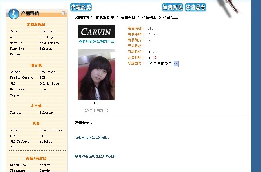
Task: Open the 查看其他型号 dropdown
Action: point(163,64)
